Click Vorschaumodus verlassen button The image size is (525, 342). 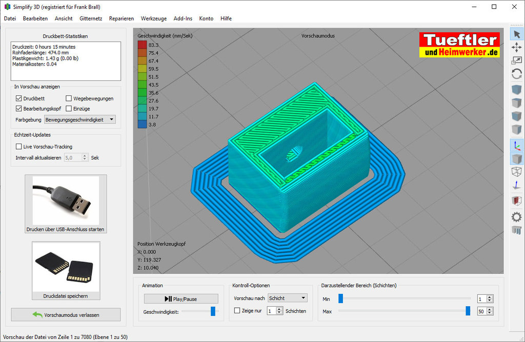66,314
